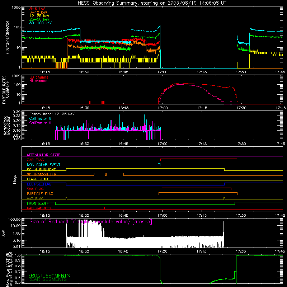Select the orange 6-12 keV legend entry
Screen dimensions: 287x287
click(38, 12)
